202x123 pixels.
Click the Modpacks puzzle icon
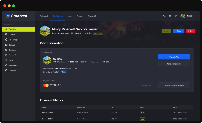[x=6, y=70]
